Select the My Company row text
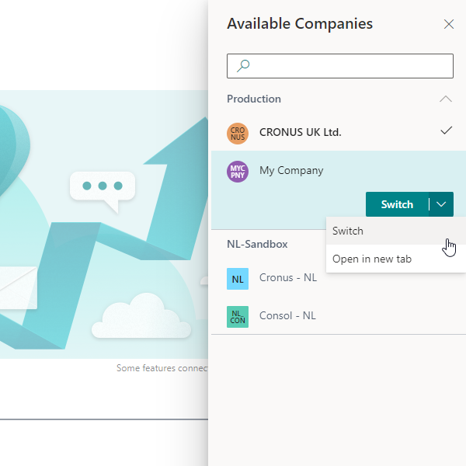This screenshot has height=466, width=466. (291, 171)
